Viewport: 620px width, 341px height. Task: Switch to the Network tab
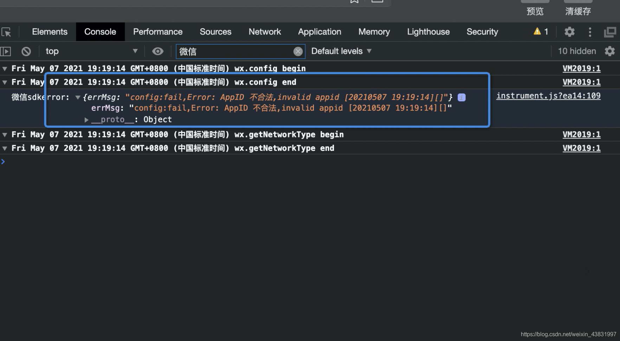[265, 32]
